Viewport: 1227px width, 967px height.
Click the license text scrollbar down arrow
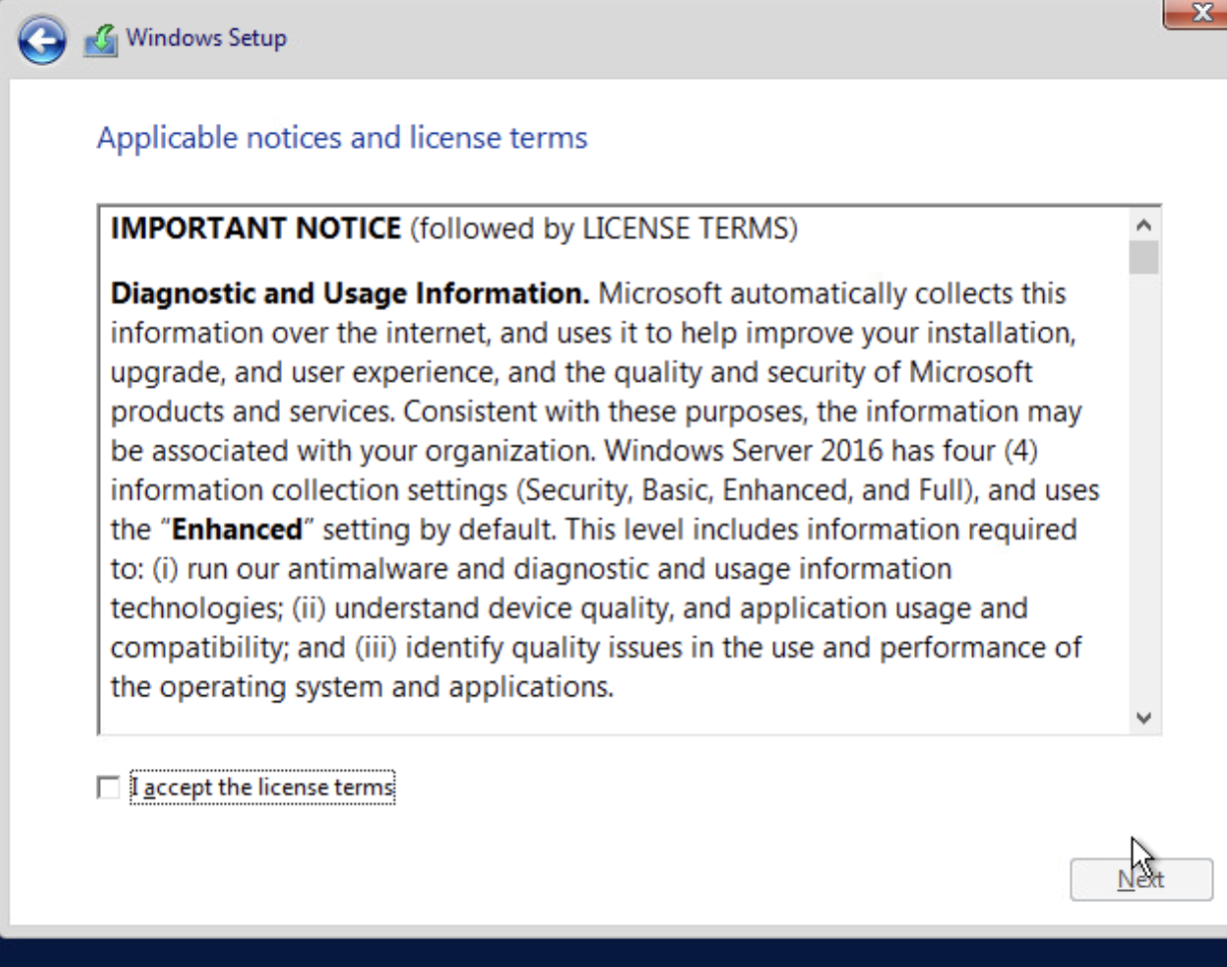click(1145, 717)
